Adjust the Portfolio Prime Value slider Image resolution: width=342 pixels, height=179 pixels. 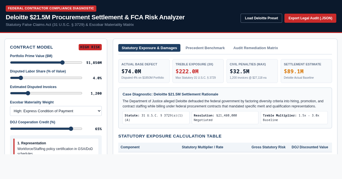46,63
